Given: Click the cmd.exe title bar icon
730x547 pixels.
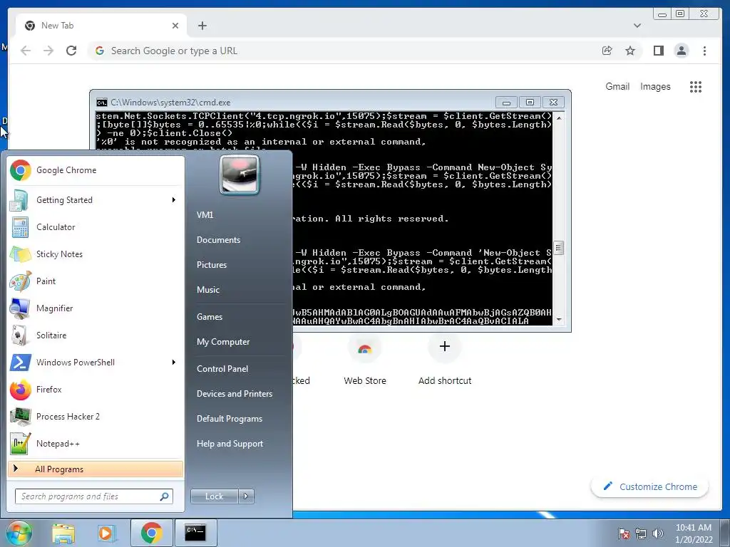Looking at the screenshot, I should point(101,103).
